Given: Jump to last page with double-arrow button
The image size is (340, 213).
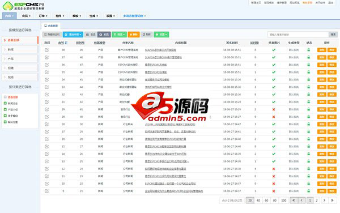Looking at the screenshot, I should pyautogui.click(x=332, y=201).
